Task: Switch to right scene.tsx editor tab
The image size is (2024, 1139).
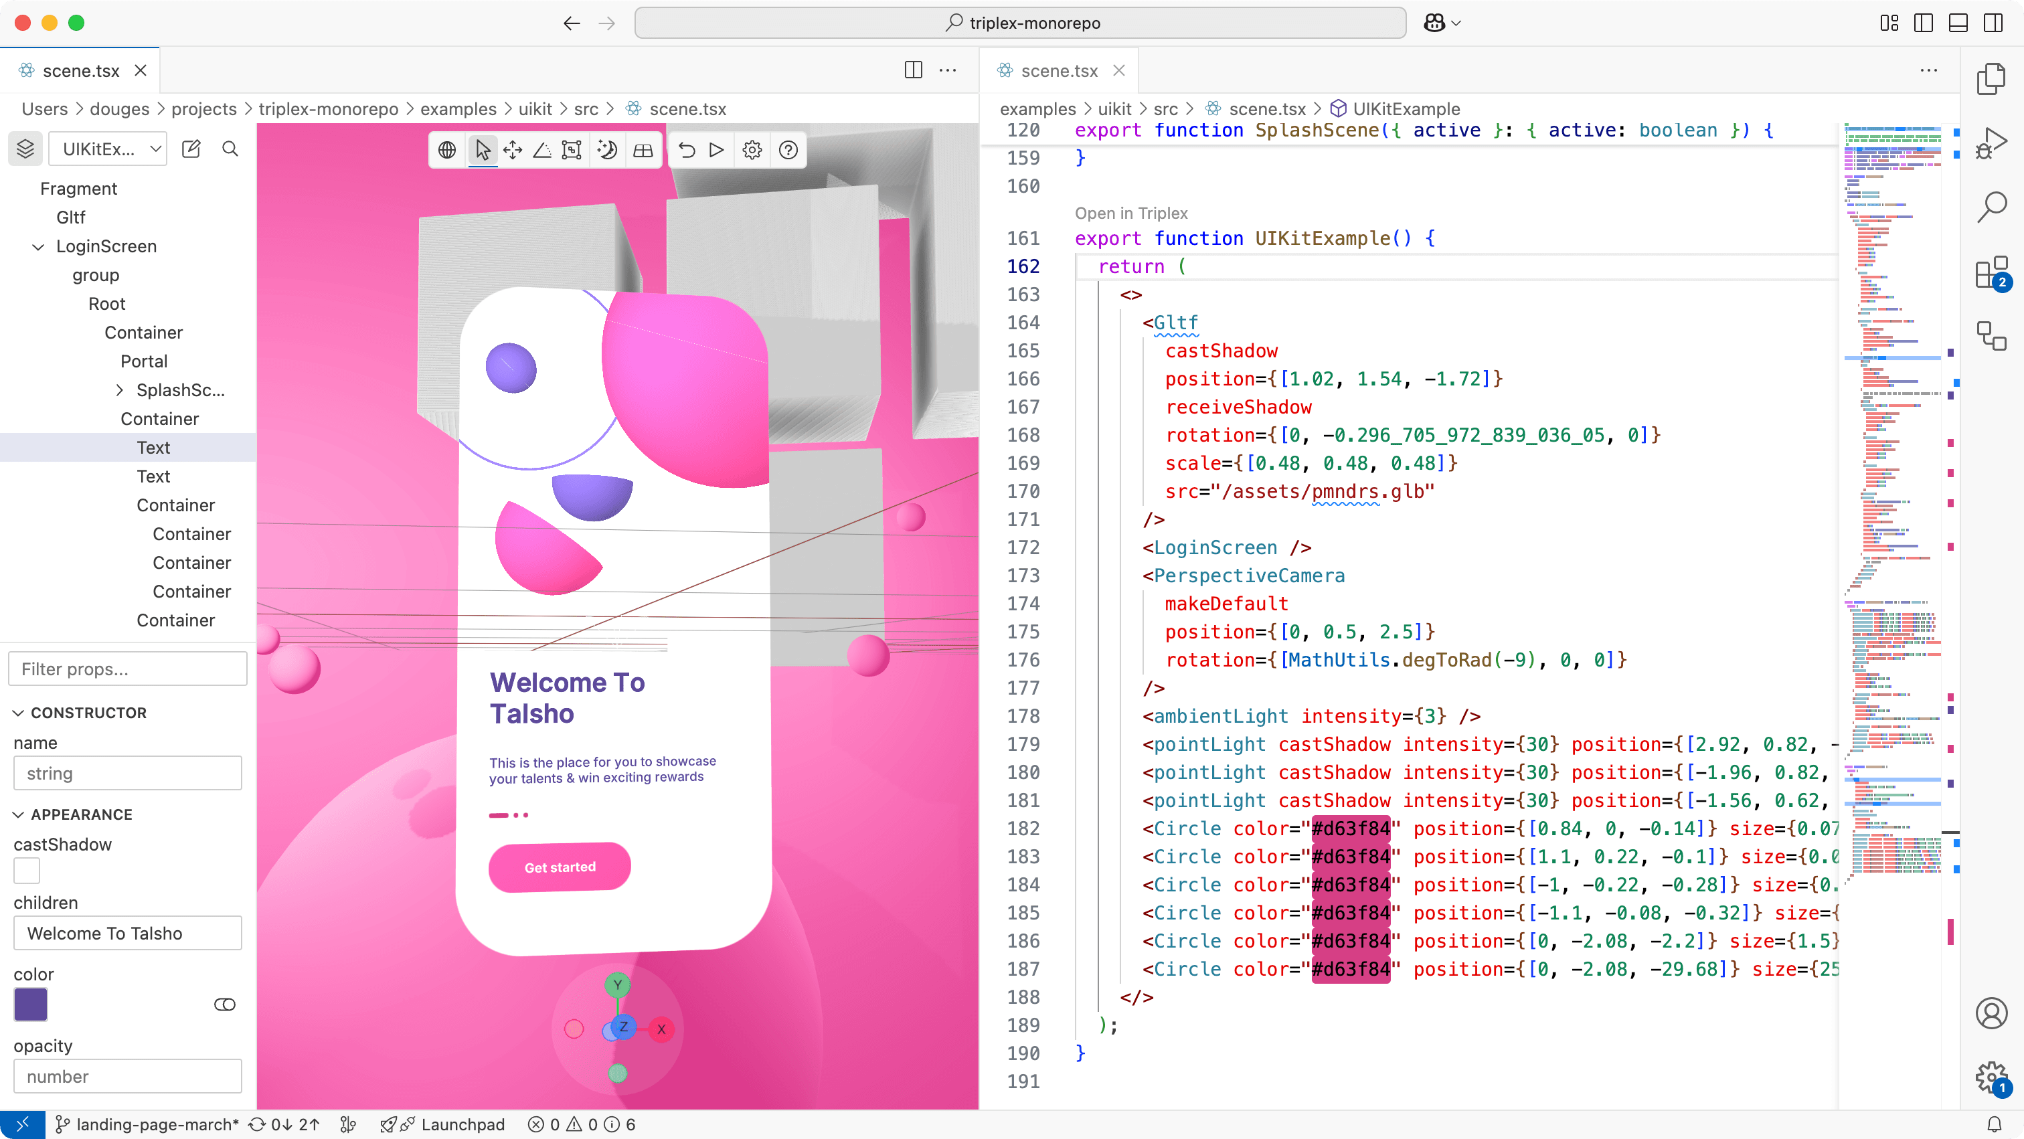Action: (1058, 71)
